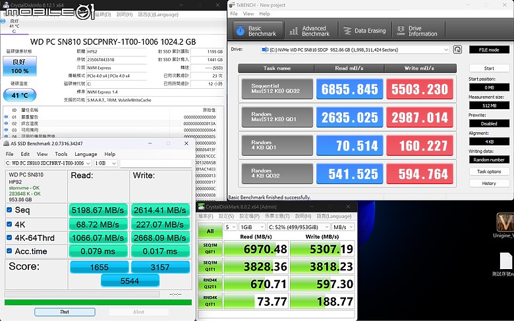Uncheck the 4K test checkbox
The image size is (514, 321).
(9, 224)
